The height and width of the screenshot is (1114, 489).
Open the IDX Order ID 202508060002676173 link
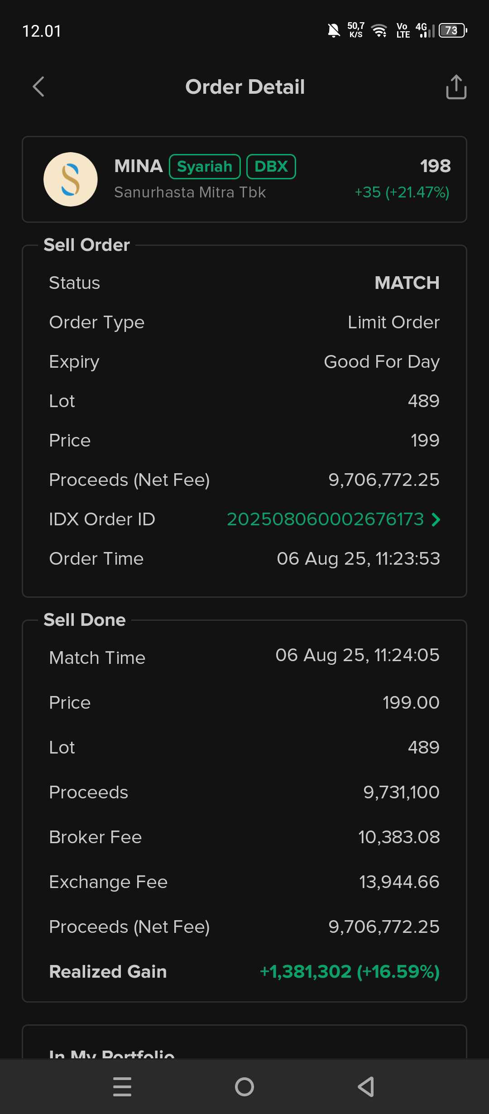325,519
